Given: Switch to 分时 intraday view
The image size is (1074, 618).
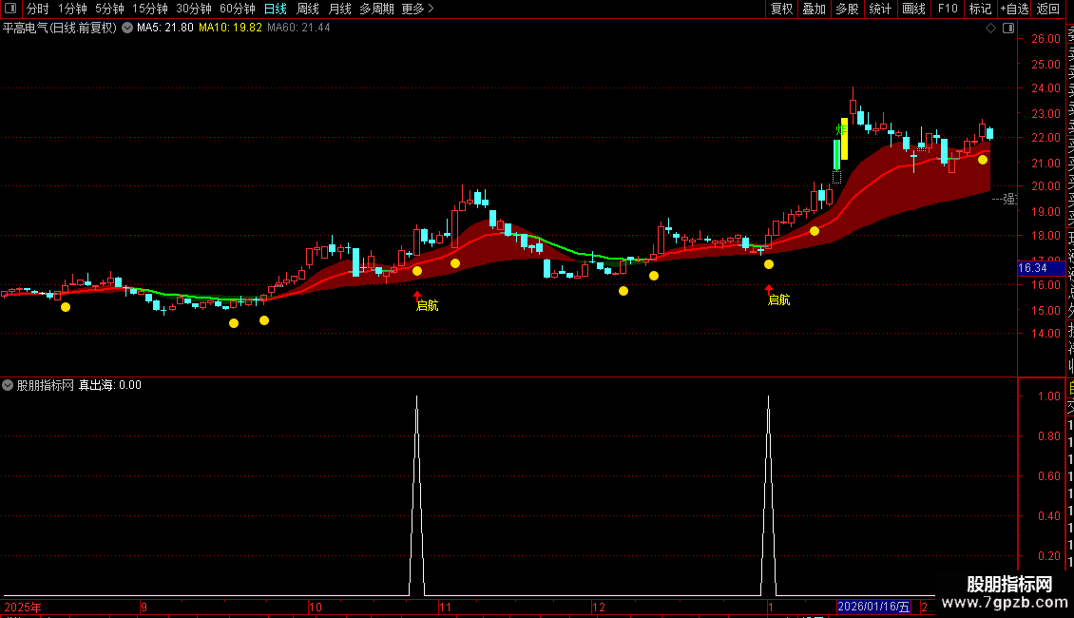Looking at the screenshot, I should (x=38, y=9).
